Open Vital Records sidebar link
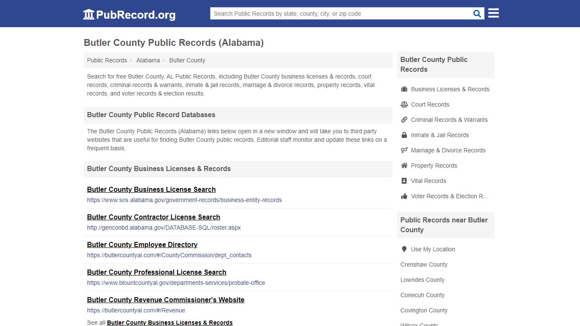The height and width of the screenshot is (326, 580). click(x=428, y=181)
